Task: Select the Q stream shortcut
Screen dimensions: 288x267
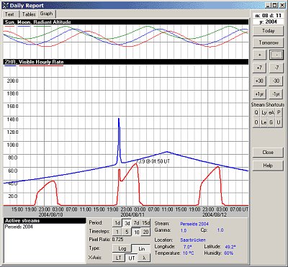Action: coord(256,112)
